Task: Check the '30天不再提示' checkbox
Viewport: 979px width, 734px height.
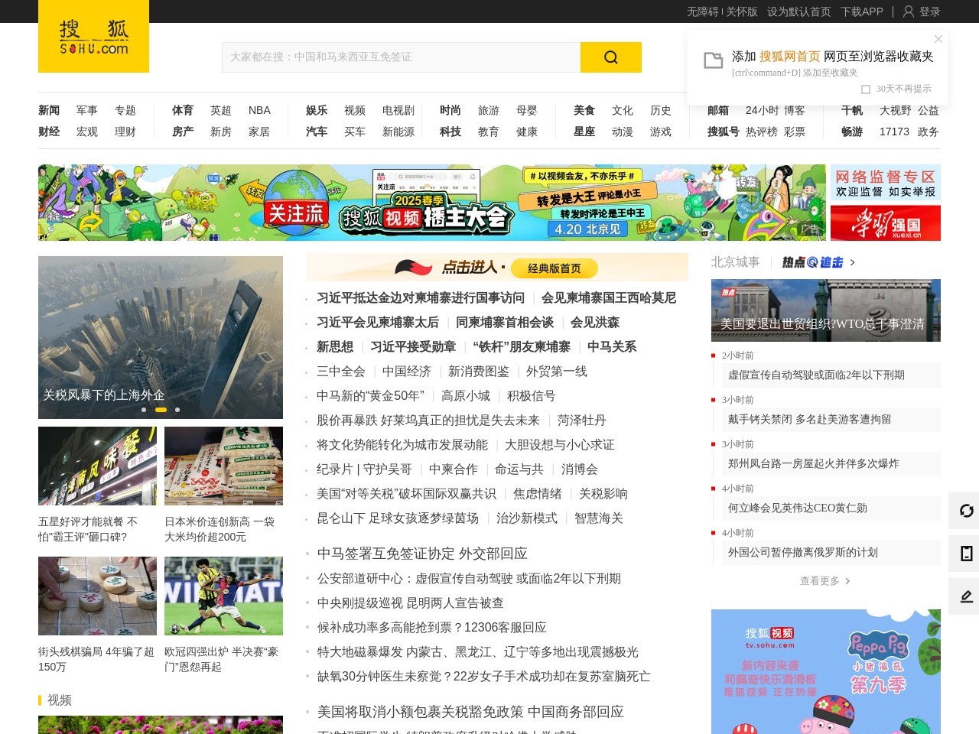Action: [866, 89]
